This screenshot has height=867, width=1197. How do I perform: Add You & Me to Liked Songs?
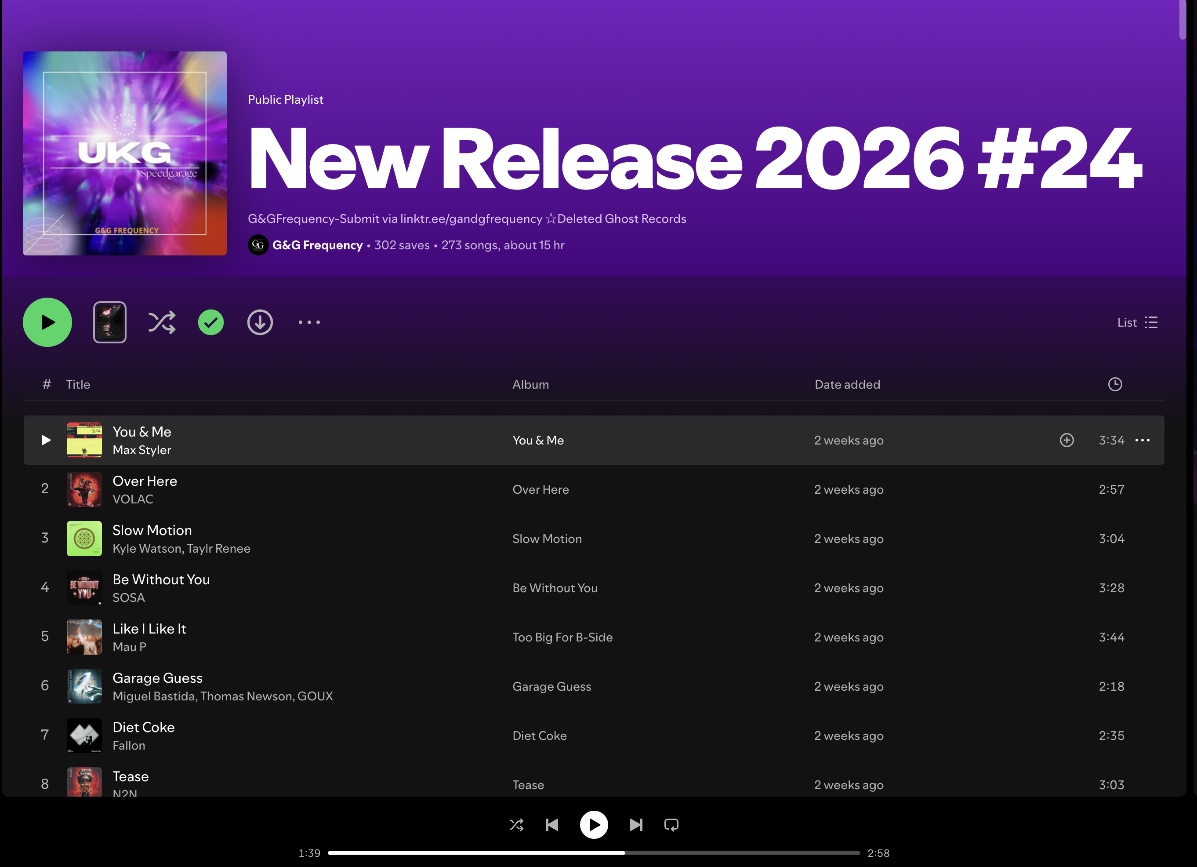(x=1066, y=441)
